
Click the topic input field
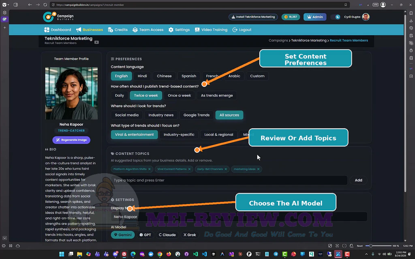coord(229,180)
